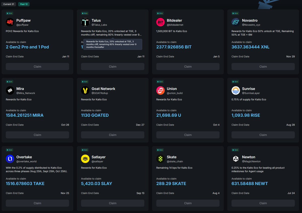Image resolution: width=302 pixels, height=213 pixels.
Task: Click the 289.29 SKATE amount
Action: [171, 184]
